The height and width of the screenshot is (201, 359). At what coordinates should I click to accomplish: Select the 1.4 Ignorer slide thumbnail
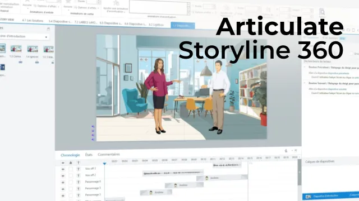(x=33, y=49)
